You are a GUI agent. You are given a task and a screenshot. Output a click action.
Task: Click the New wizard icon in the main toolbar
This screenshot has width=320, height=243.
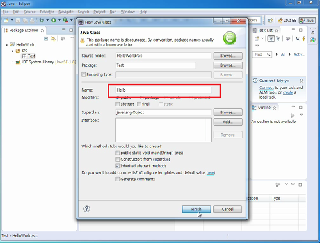click(6, 21)
